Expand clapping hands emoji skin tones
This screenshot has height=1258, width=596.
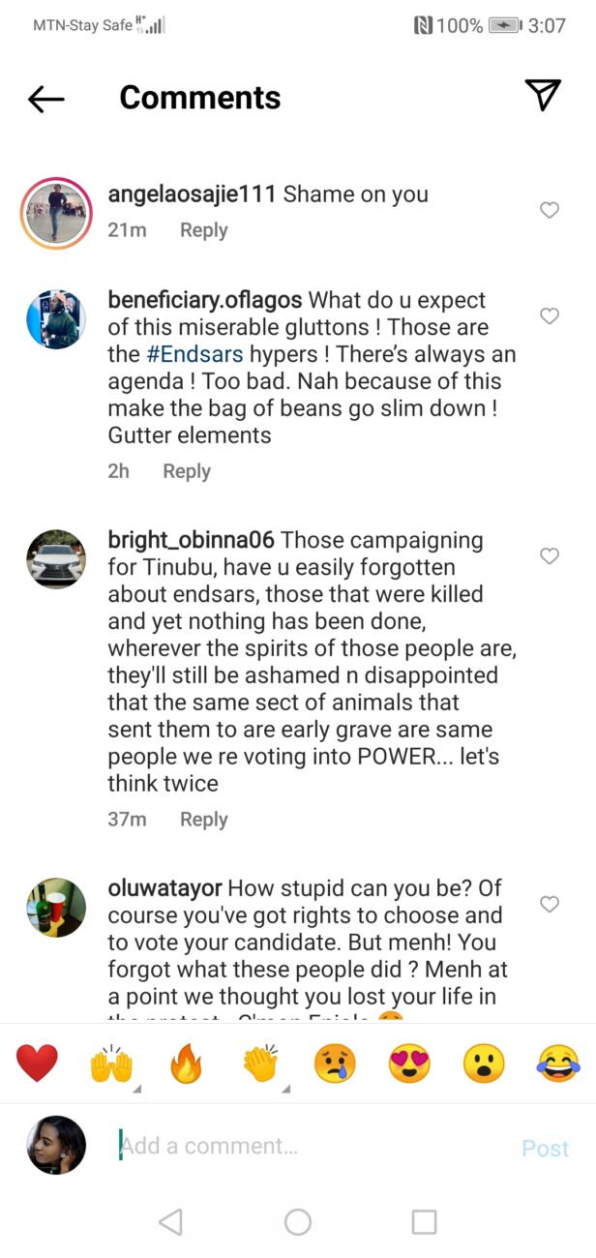pos(261,1064)
